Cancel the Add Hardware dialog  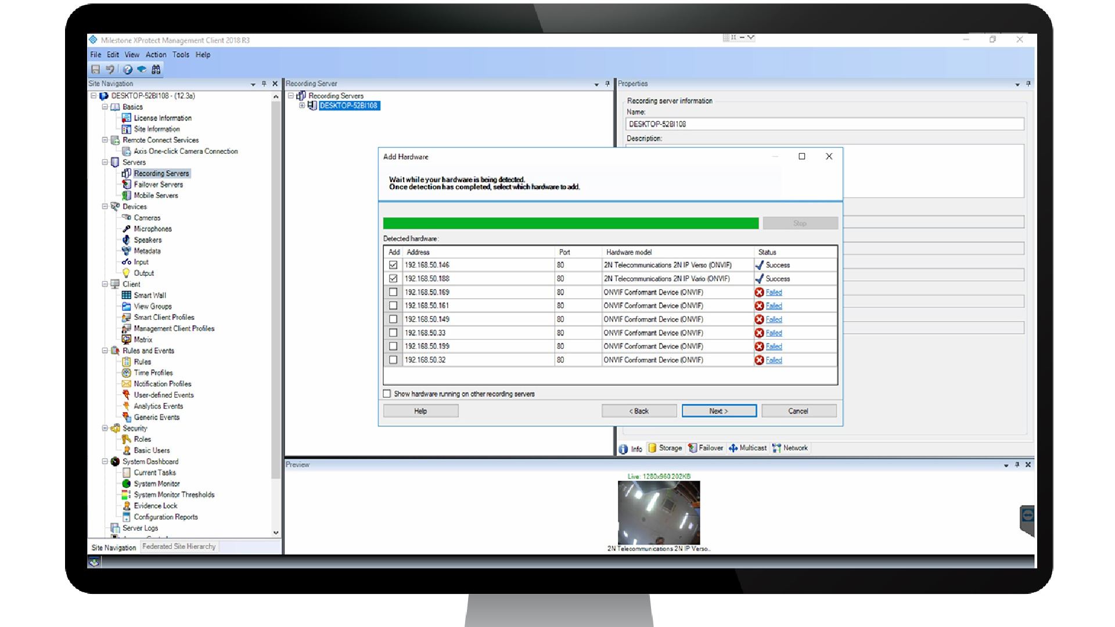coord(799,411)
